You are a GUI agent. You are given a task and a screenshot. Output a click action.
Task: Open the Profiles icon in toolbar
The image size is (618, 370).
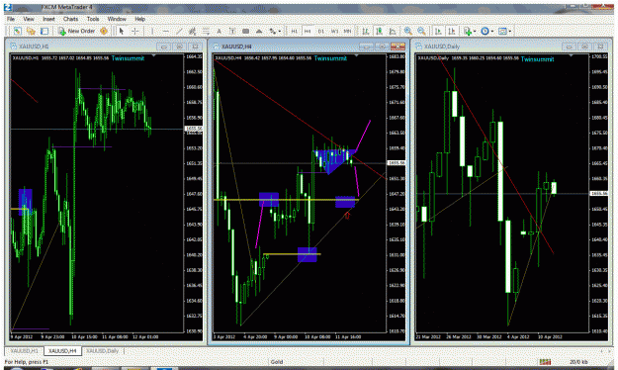pos(31,31)
